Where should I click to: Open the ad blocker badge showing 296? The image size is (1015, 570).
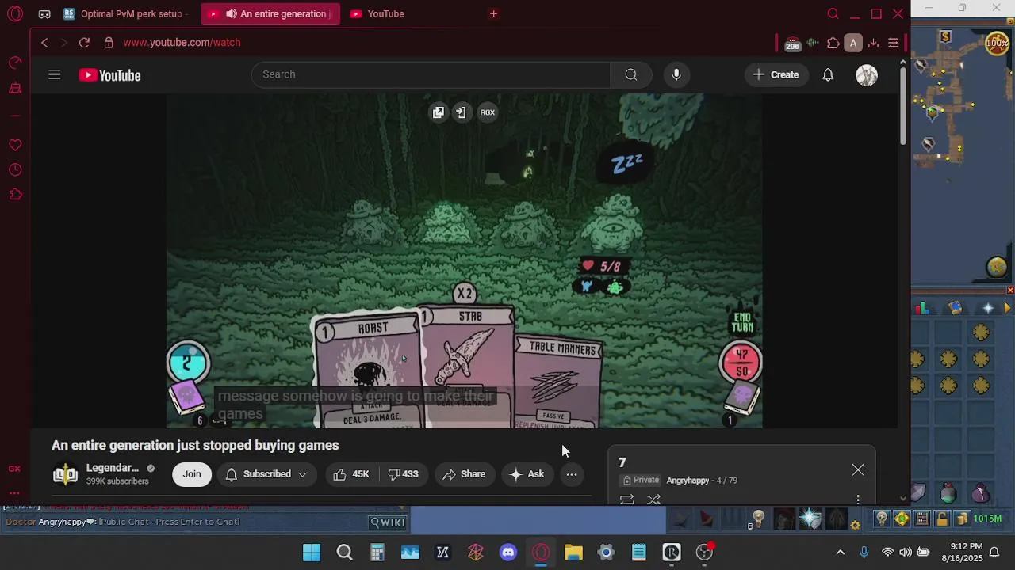[x=792, y=44]
